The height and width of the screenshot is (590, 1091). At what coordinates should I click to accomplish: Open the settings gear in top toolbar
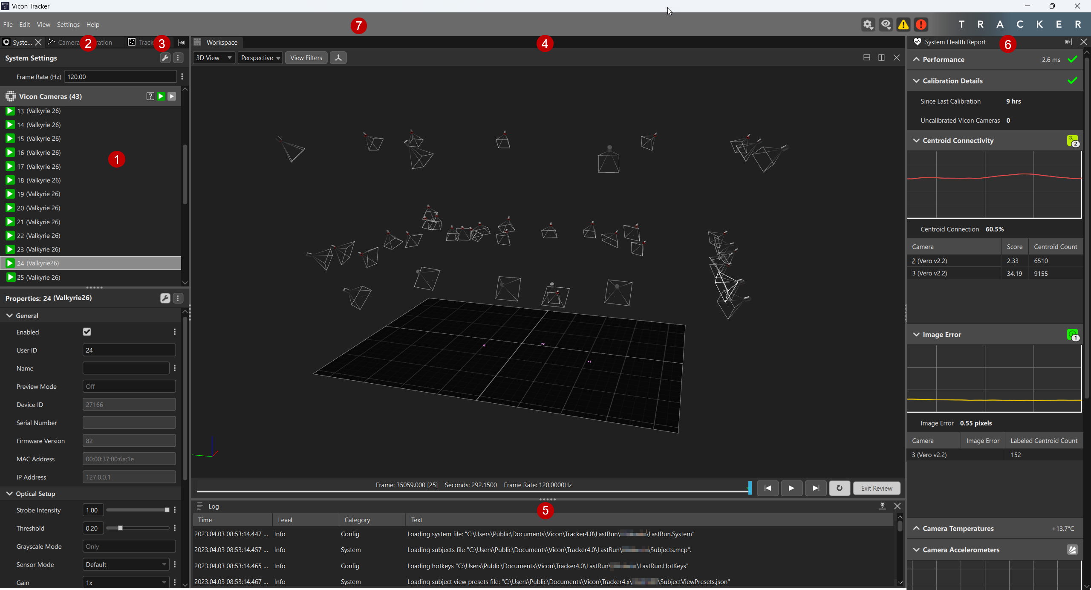[868, 25]
